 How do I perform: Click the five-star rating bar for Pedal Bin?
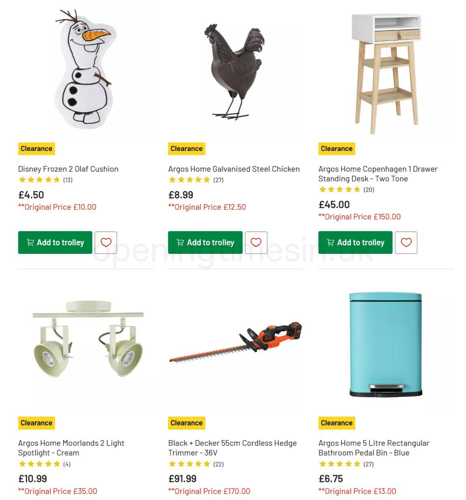coord(339,464)
